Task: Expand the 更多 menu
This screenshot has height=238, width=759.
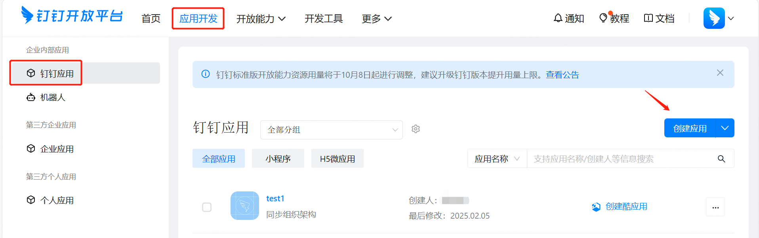Action: pyautogui.click(x=377, y=19)
